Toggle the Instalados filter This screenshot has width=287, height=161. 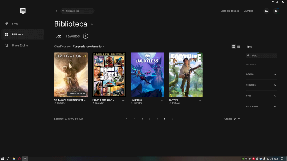[251, 65]
